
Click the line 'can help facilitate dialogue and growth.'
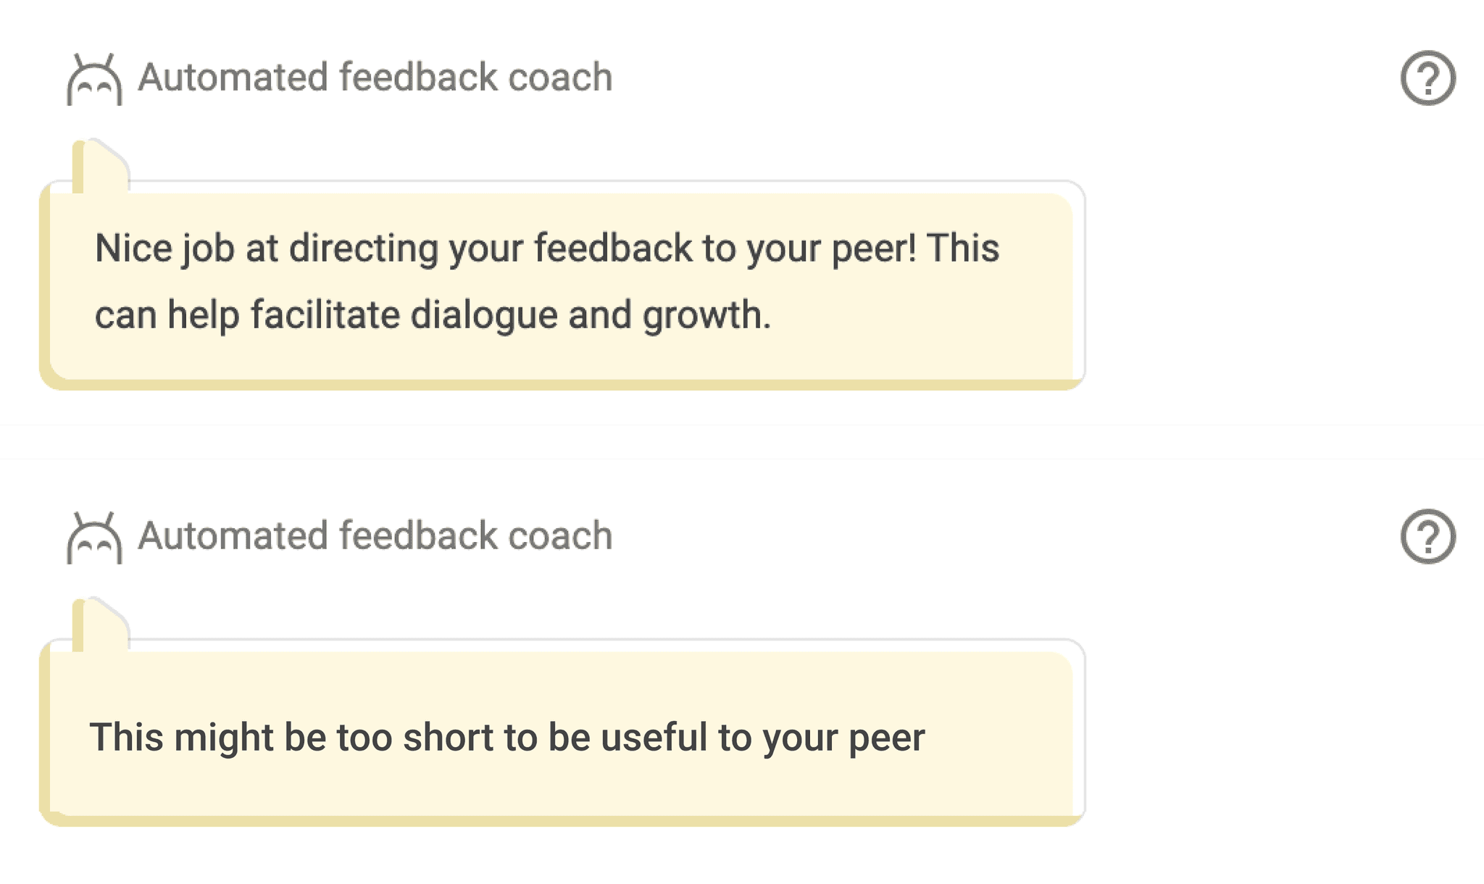(x=433, y=315)
